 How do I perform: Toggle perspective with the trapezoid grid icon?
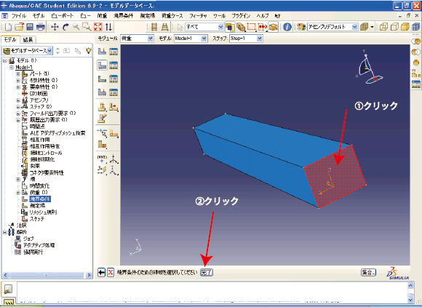click(165, 27)
